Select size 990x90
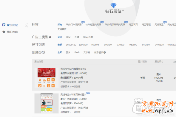Screen dimensions: 176x117 pyautogui.click(x=108, y=45)
